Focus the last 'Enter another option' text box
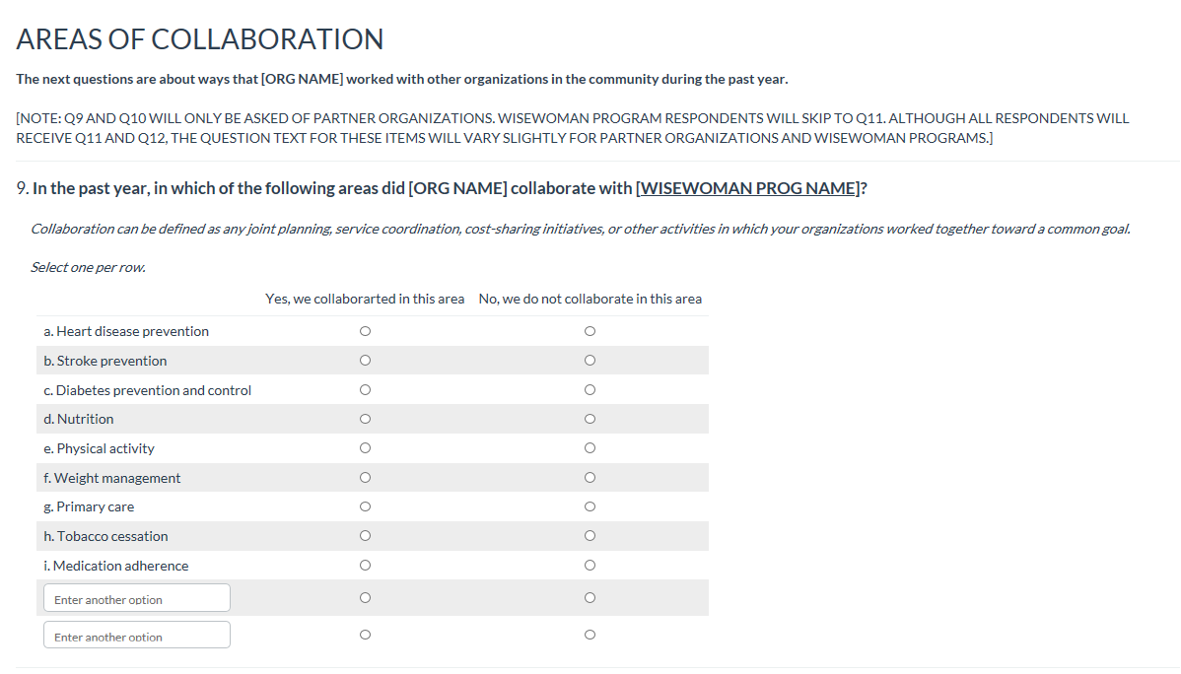 (136, 636)
